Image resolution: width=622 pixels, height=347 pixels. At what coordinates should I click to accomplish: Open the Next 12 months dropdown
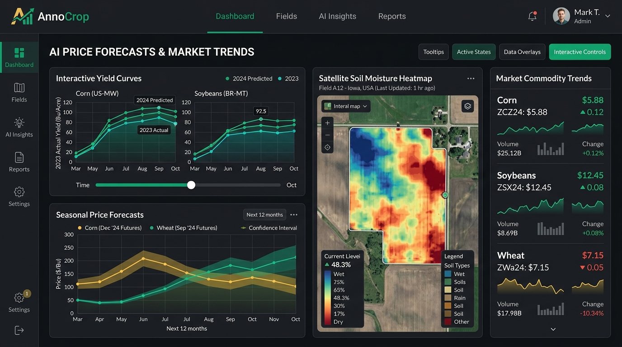click(264, 215)
